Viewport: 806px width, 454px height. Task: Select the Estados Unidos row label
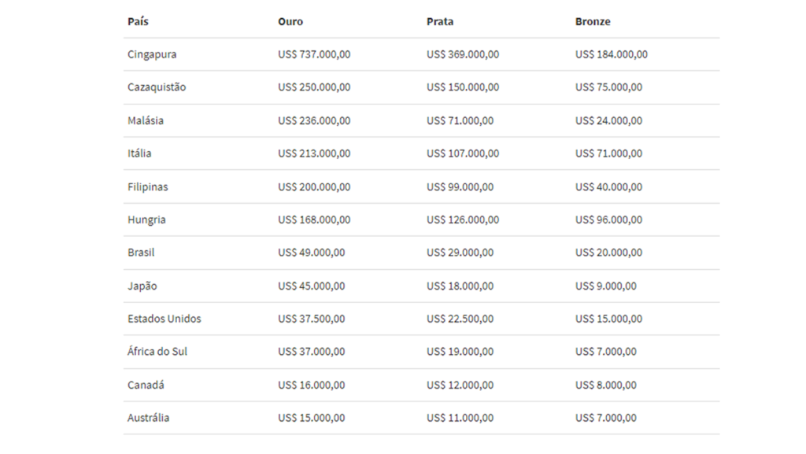164,319
